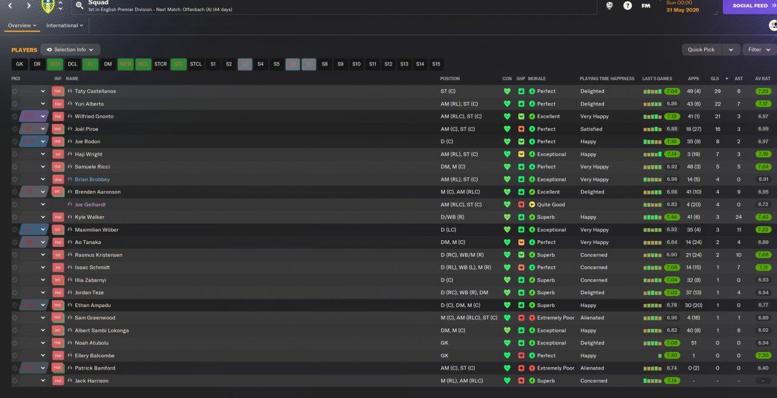The height and width of the screenshot is (398, 777).
Task: Click Haji Wright Int info badge
Action: pos(58,154)
